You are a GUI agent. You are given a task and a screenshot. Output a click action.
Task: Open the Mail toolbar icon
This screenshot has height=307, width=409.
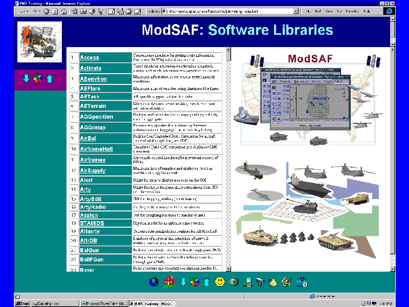(120, 11)
